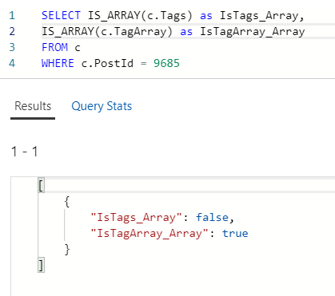Image resolution: width=335 pixels, height=296 pixels.
Task: Click the SELECT keyword on line 1
Action: tap(61, 15)
